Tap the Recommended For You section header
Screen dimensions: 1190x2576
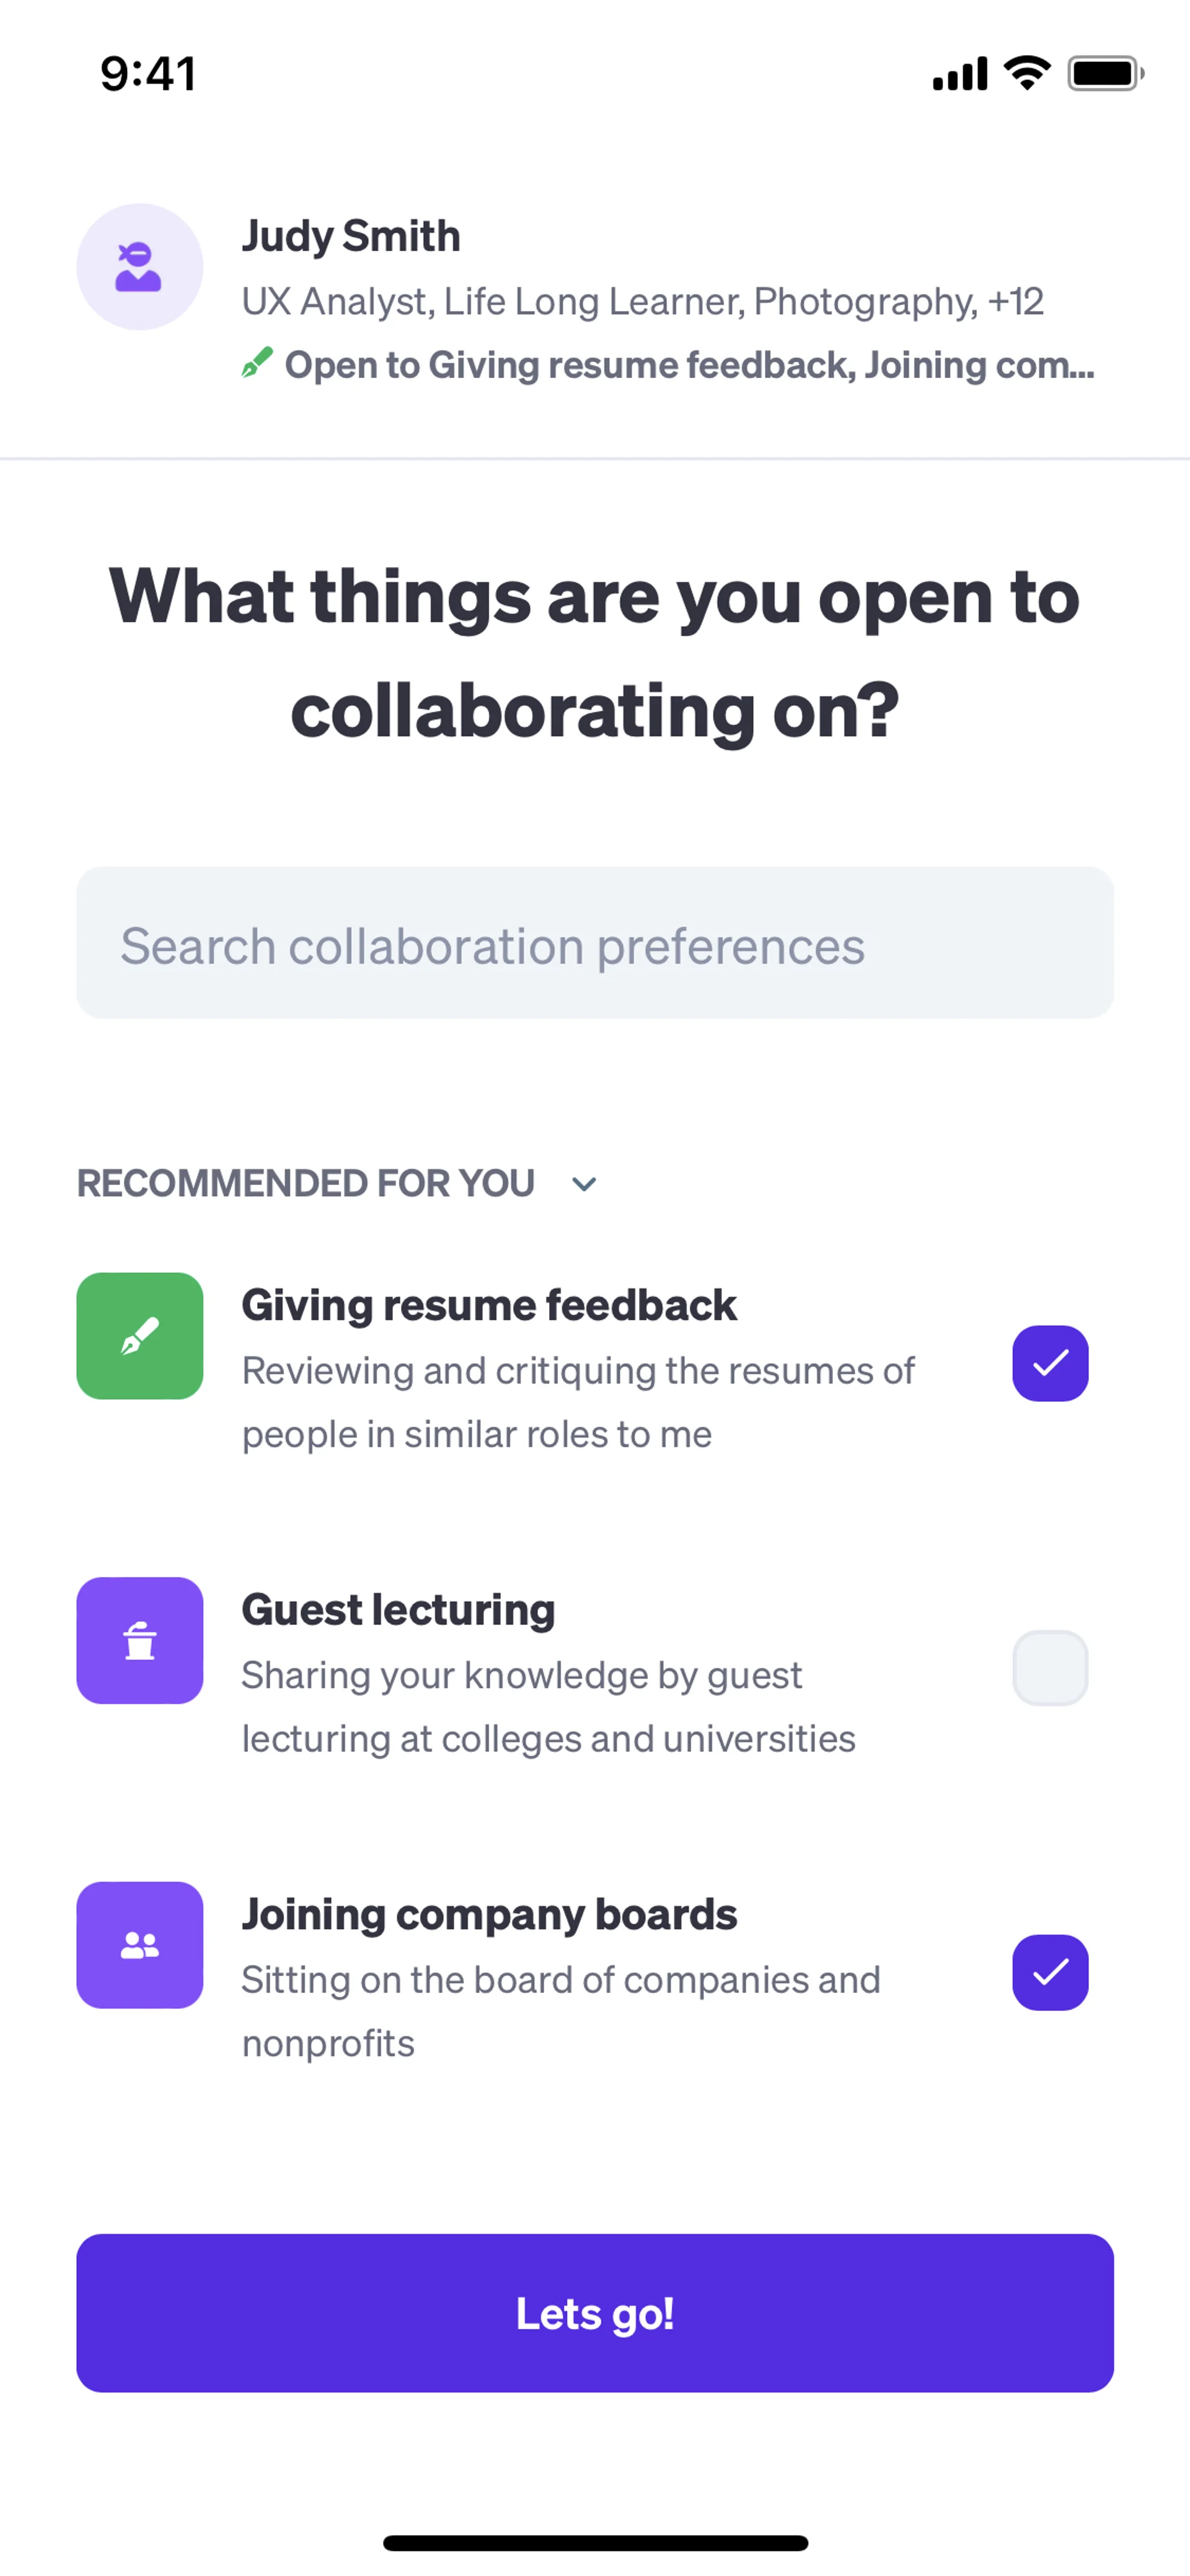306,1183
